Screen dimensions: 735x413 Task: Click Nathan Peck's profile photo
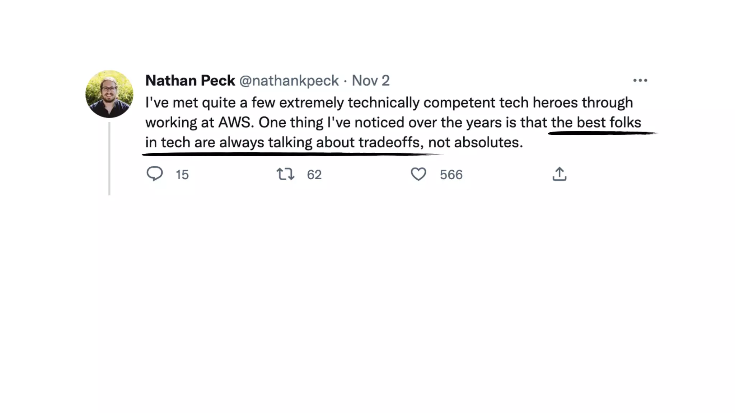[109, 94]
